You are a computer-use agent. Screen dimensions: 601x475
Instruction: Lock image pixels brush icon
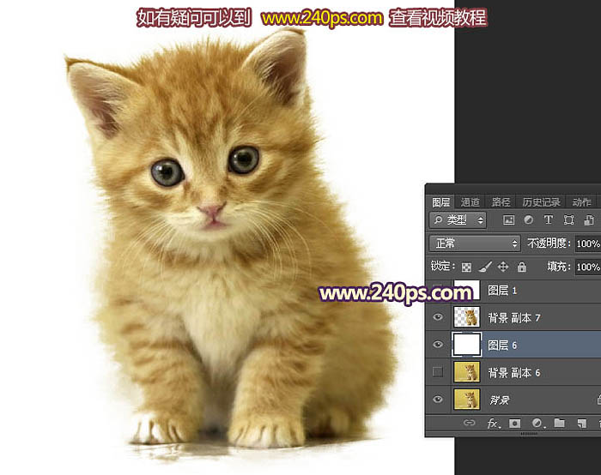[x=485, y=267]
